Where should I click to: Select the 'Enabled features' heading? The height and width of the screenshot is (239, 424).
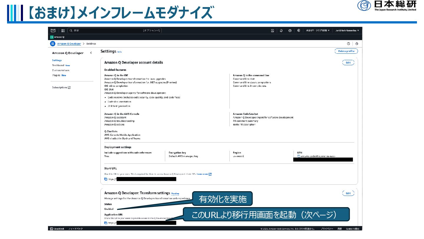tap(115, 70)
